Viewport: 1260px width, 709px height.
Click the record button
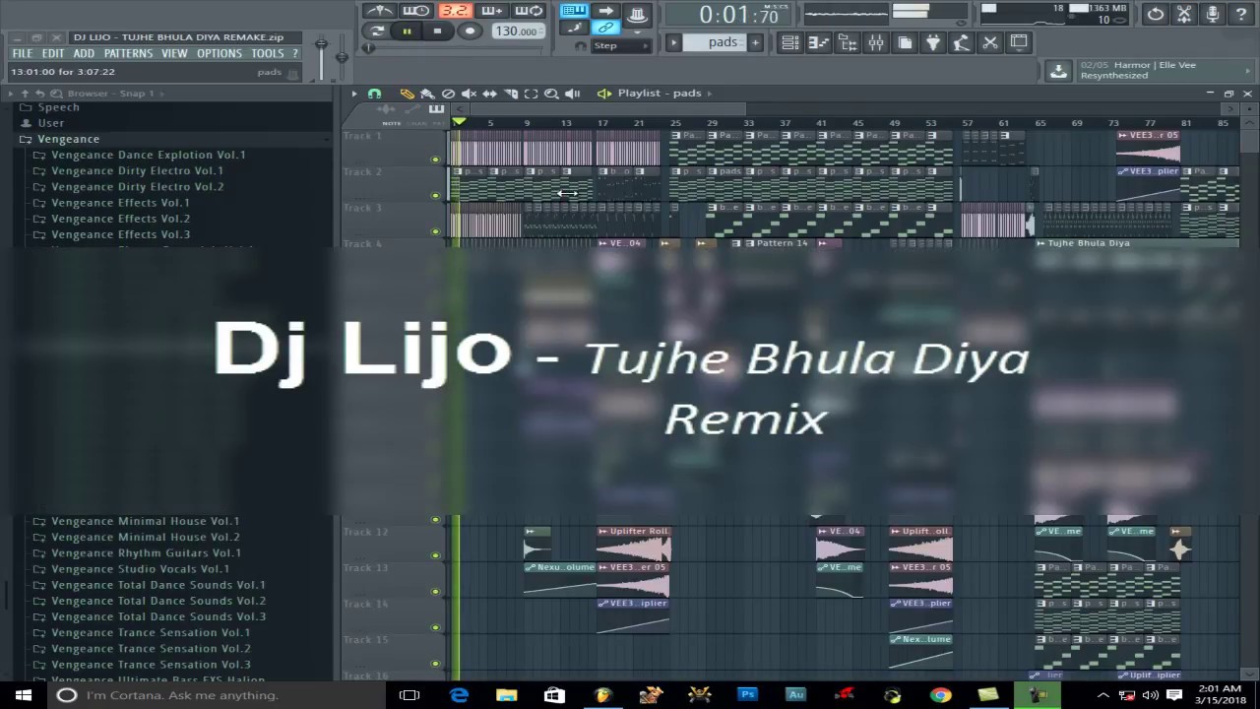[x=470, y=32]
